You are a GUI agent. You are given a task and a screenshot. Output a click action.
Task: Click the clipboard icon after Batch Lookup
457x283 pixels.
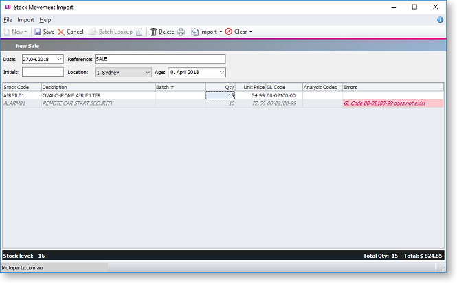coord(140,32)
